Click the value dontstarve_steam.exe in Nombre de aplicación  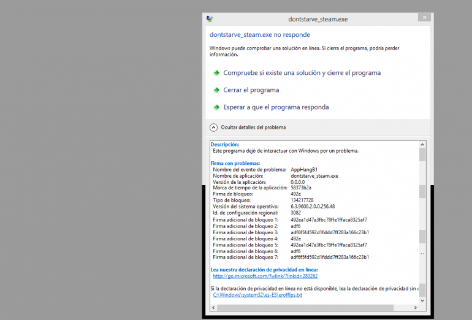(x=314, y=176)
